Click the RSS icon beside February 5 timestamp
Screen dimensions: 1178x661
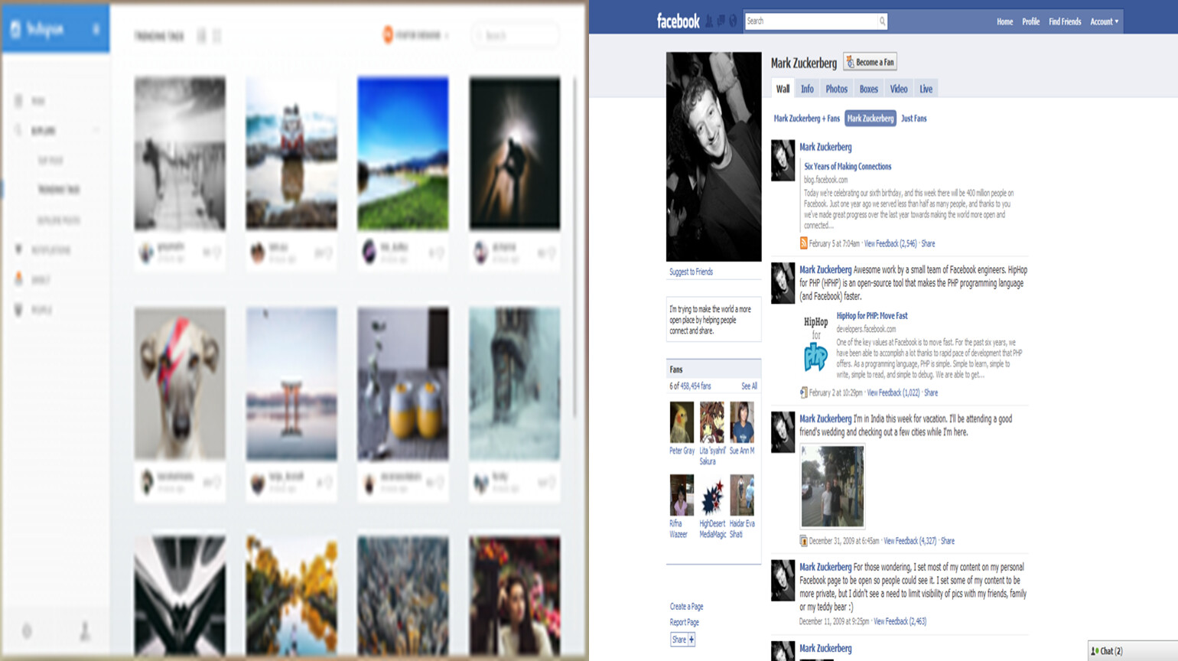click(803, 243)
